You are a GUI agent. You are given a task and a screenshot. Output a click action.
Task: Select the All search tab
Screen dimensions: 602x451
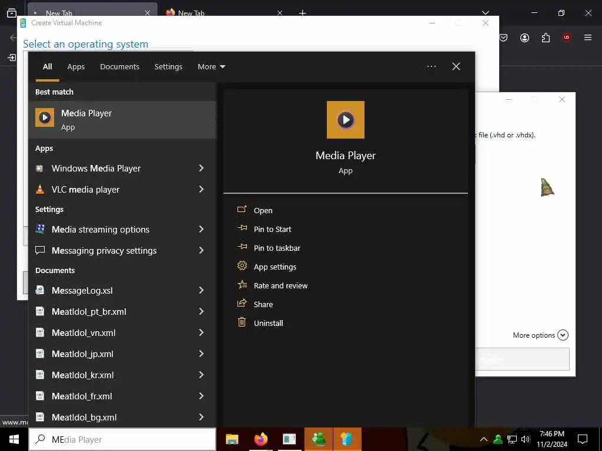click(x=47, y=67)
